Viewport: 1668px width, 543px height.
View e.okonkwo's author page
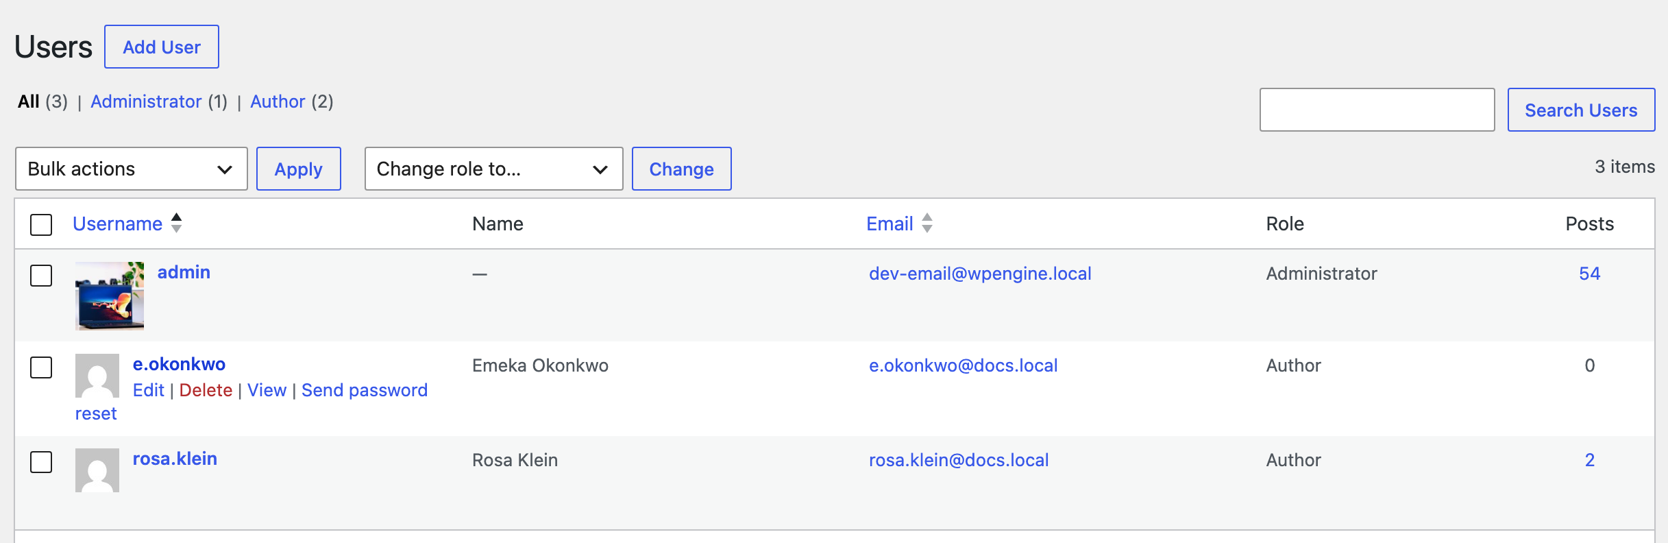(x=267, y=390)
